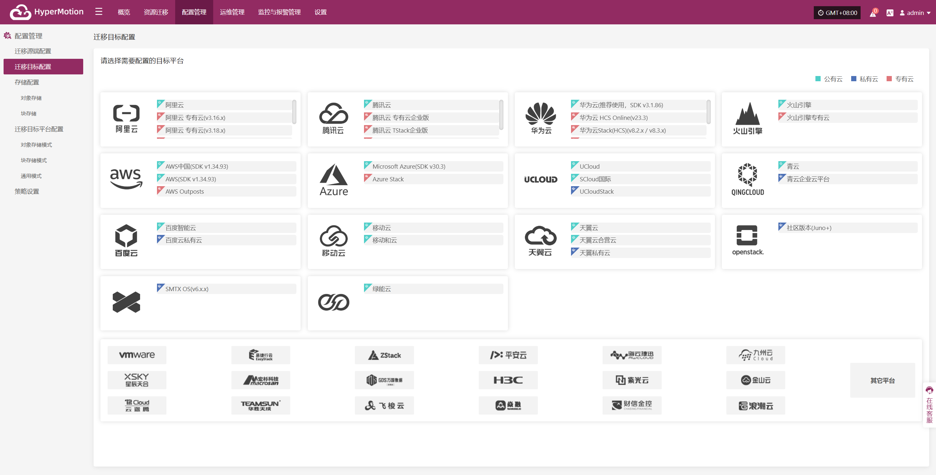Click the AWS logo
The width and height of the screenshot is (936, 475).
126,179
